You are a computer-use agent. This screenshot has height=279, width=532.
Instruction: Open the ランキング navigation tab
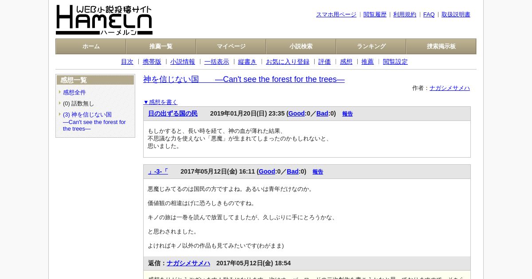(x=371, y=46)
